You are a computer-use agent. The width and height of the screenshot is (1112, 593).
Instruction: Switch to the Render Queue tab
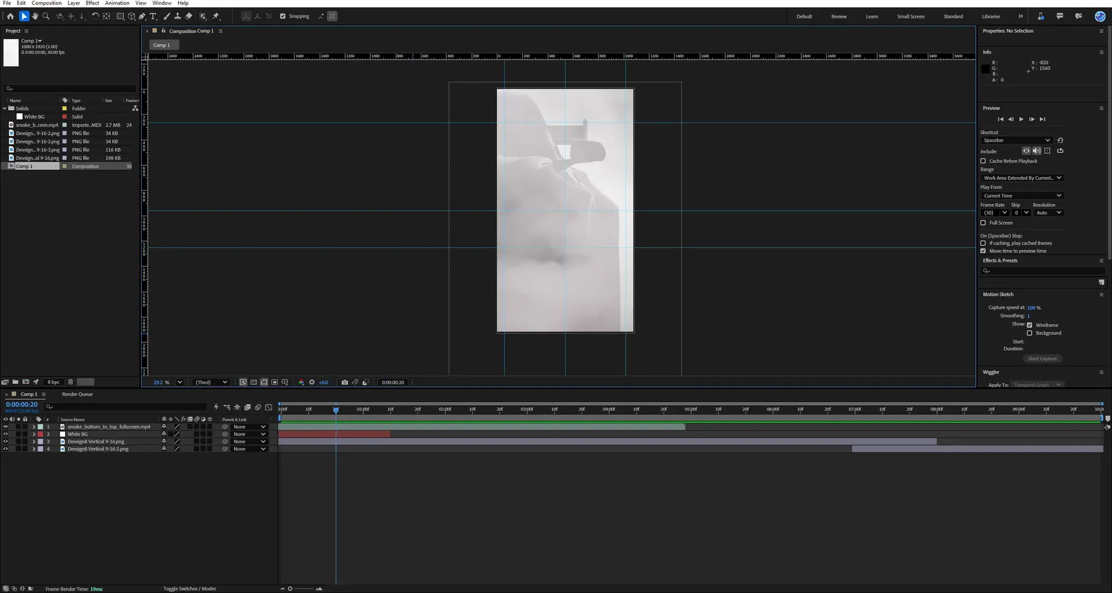pyautogui.click(x=77, y=394)
